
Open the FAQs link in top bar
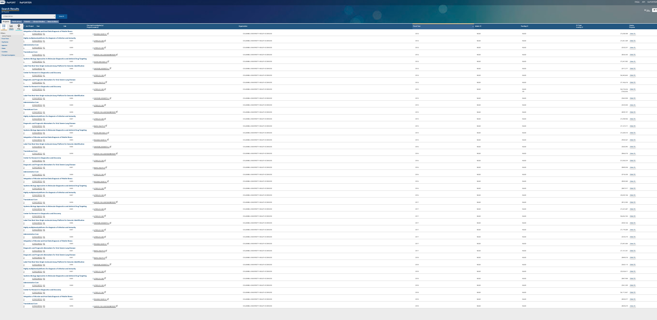point(637,2)
